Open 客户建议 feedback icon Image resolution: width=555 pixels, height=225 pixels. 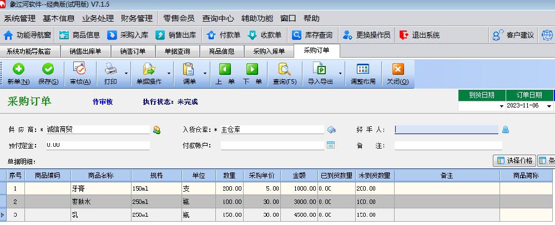click(x=498, y=35)
